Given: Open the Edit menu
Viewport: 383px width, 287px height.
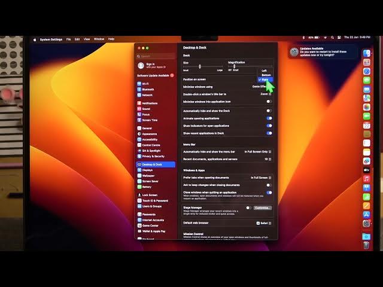Looking at the screenshot, I should point(77,39).
